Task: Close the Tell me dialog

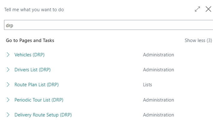Action: [x=208, y=9]
